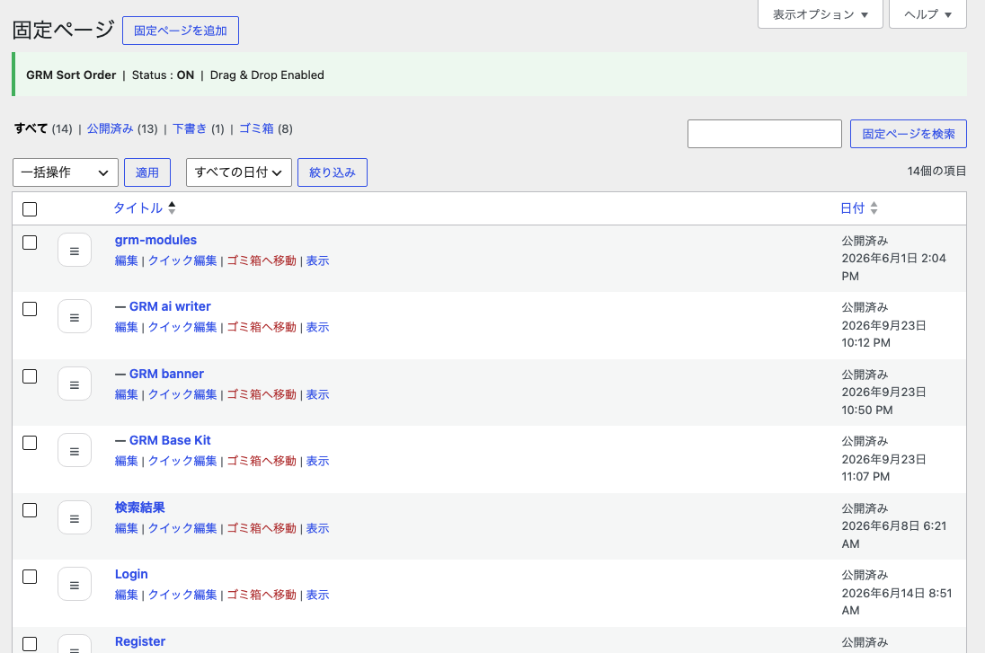Click the drag handle icon for 検索結果

point(74,517)
